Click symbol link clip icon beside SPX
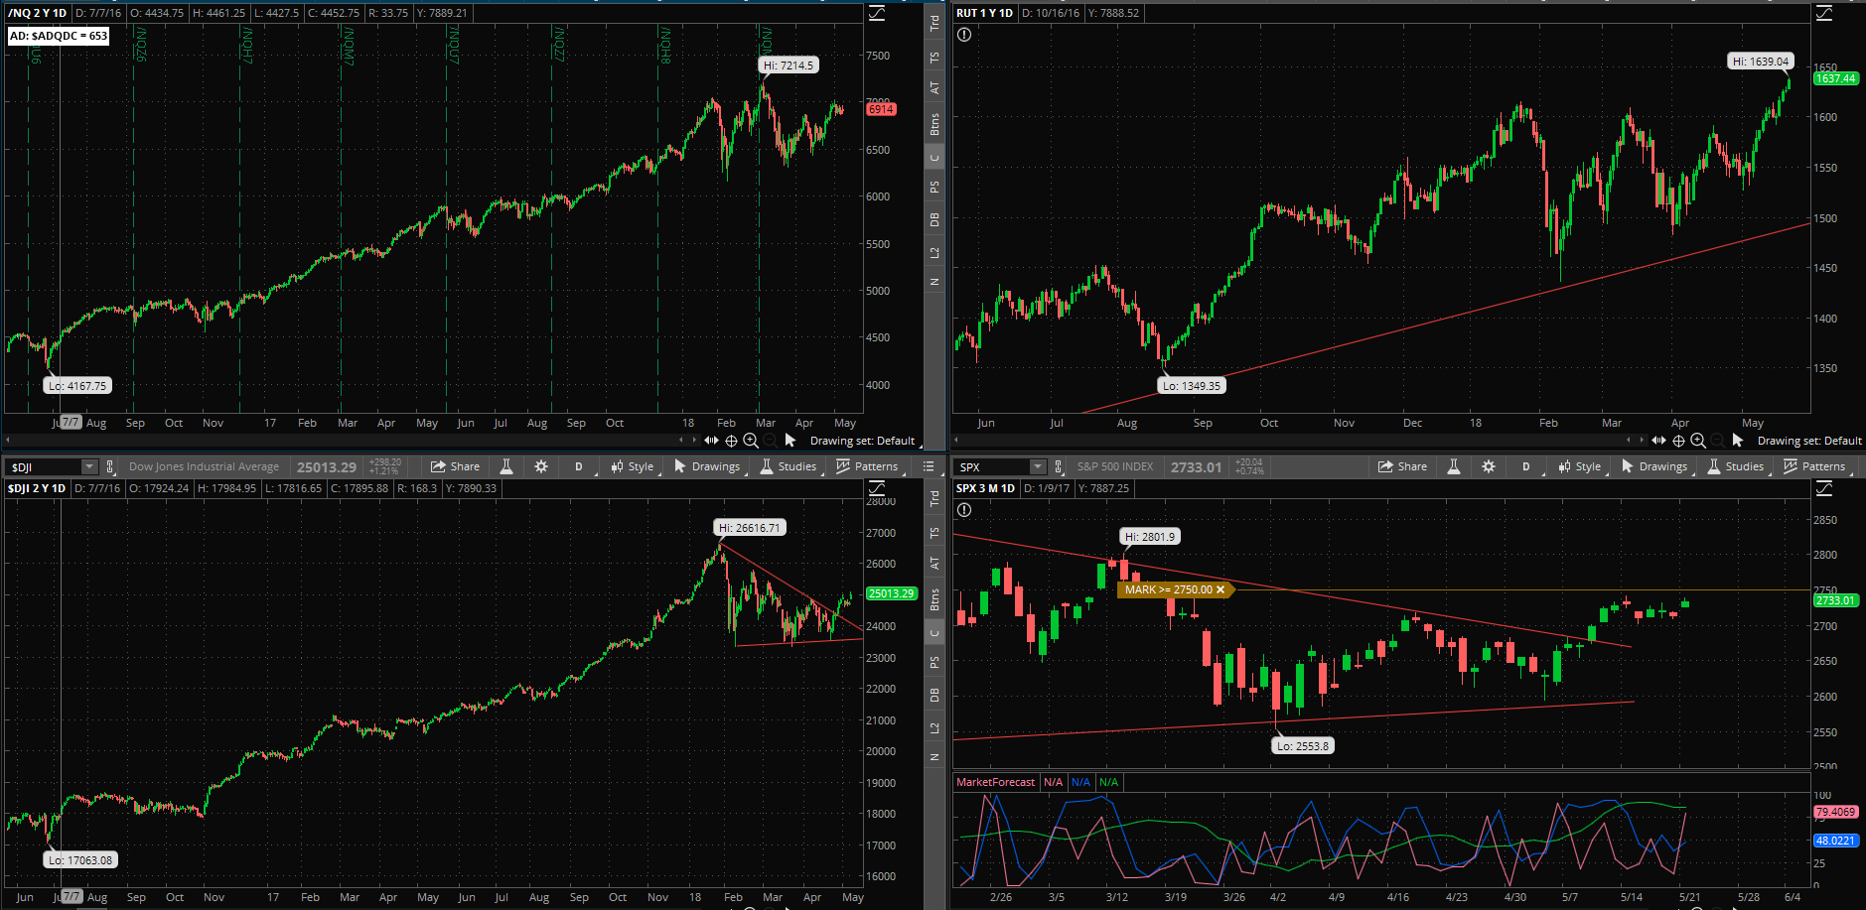 point(1059,466)
